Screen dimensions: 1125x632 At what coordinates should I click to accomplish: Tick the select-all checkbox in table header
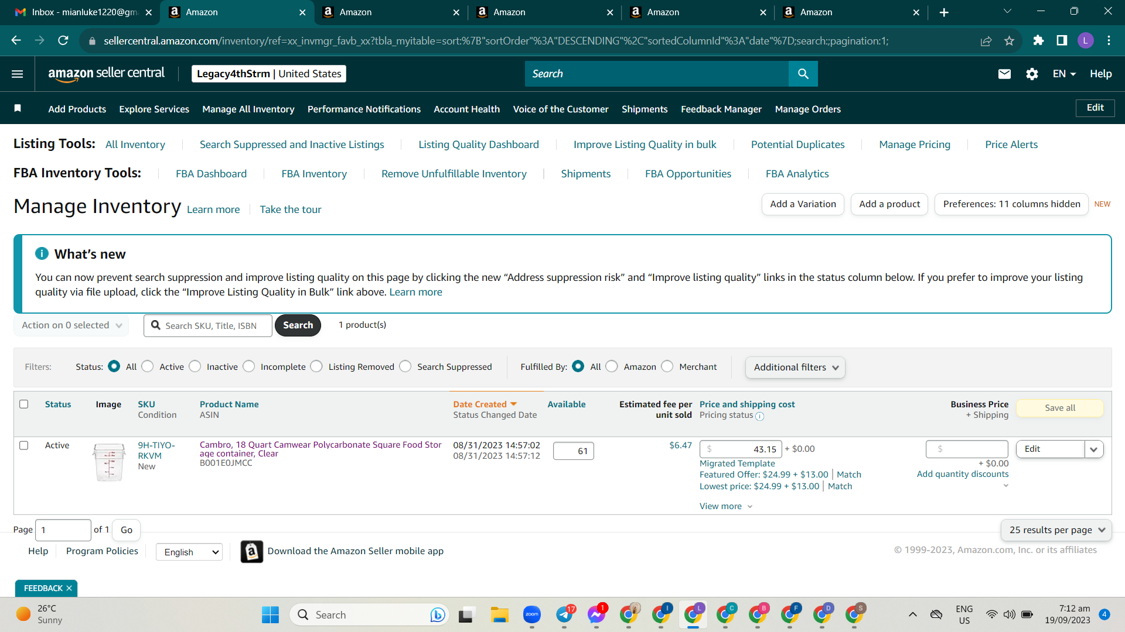pyautogui.click(x=24, y=404)
